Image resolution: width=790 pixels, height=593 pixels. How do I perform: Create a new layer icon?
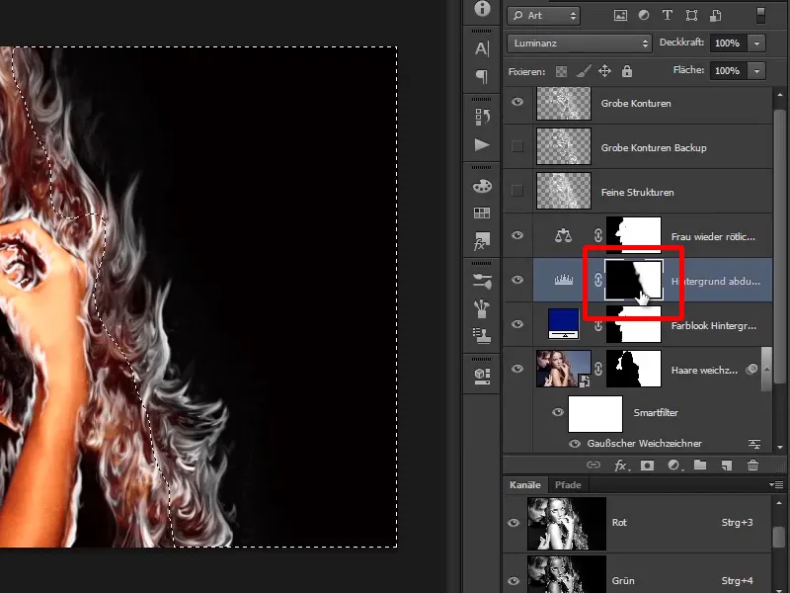click(x=726, y=465)
